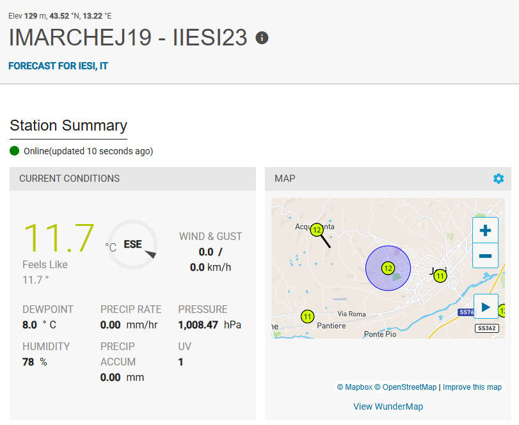Select the 11 marker next to Jesi

[440, 276]
